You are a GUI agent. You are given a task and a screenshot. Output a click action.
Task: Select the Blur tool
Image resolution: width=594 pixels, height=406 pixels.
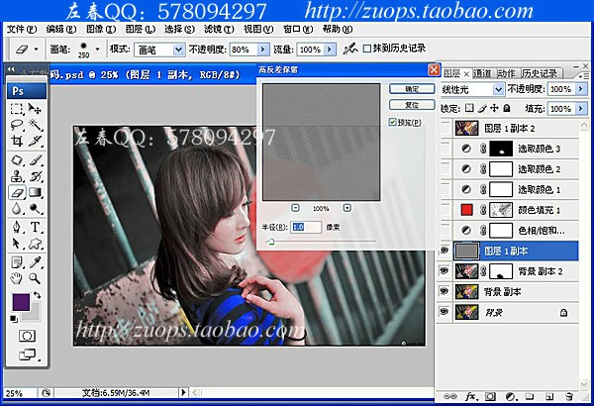coord(16,209)
